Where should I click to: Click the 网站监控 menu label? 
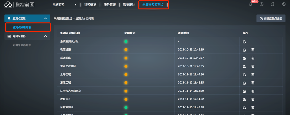click(58, 5)
